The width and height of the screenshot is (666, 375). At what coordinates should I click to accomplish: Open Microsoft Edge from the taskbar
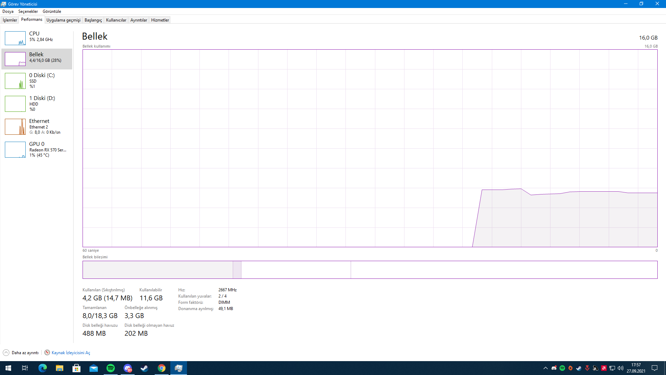point(43,368)
